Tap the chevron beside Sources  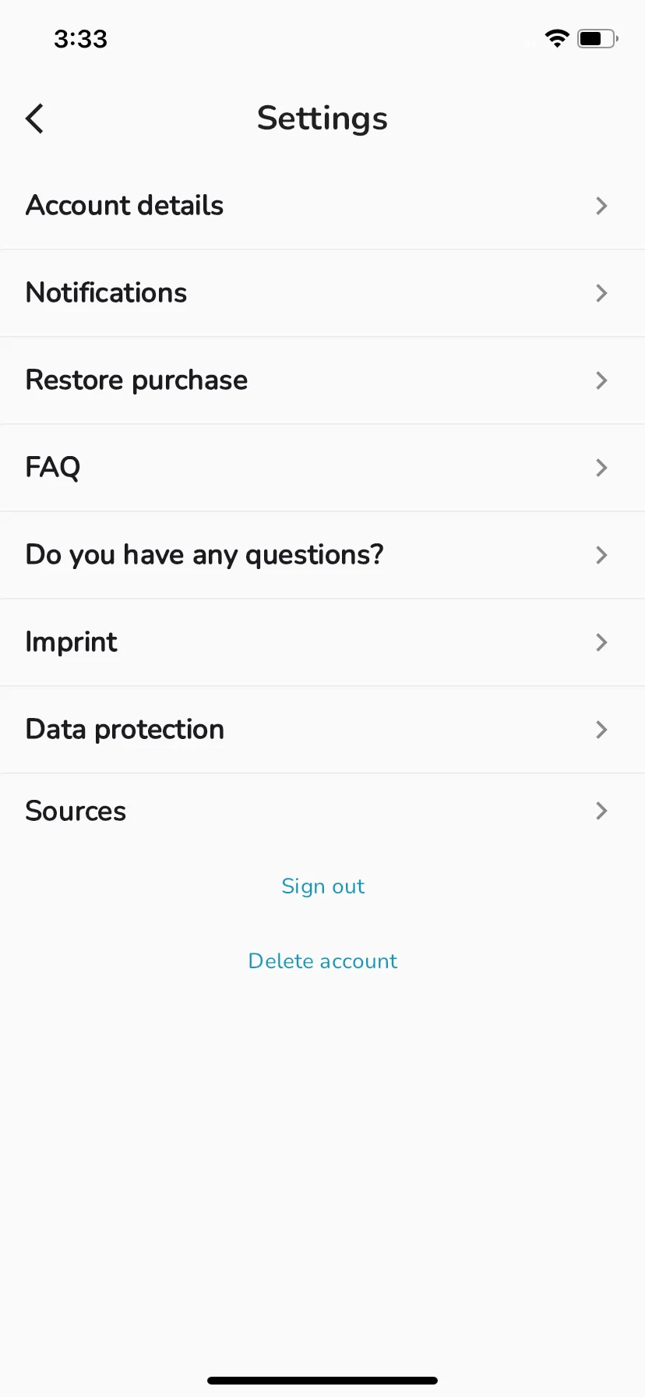[601, 811]
